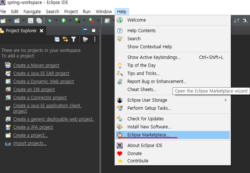Click Create a Maven project link
The height and width of the screenshot is (173, 250).
point(36,65)
